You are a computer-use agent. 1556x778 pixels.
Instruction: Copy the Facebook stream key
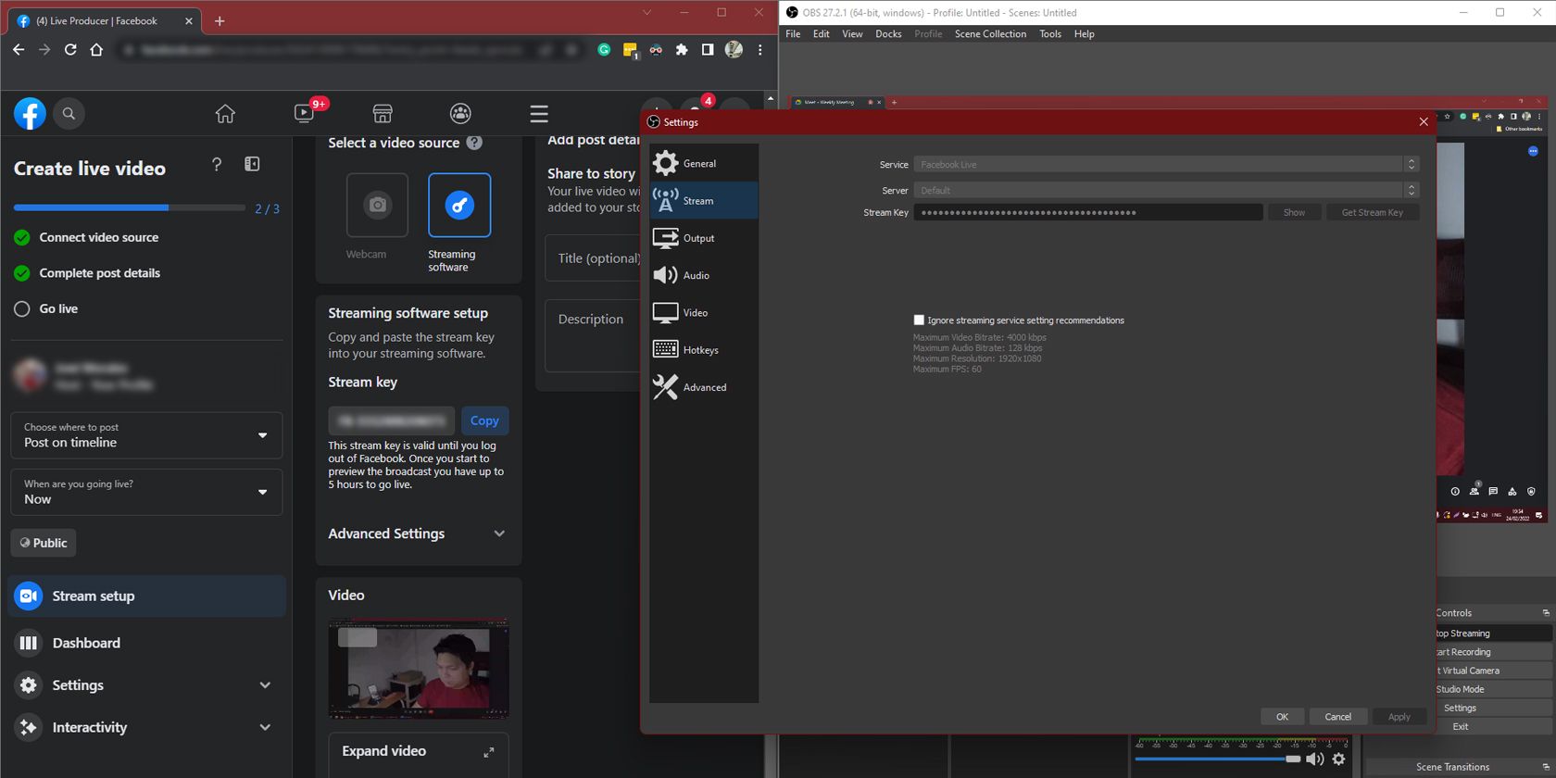(x=484, y=420)
